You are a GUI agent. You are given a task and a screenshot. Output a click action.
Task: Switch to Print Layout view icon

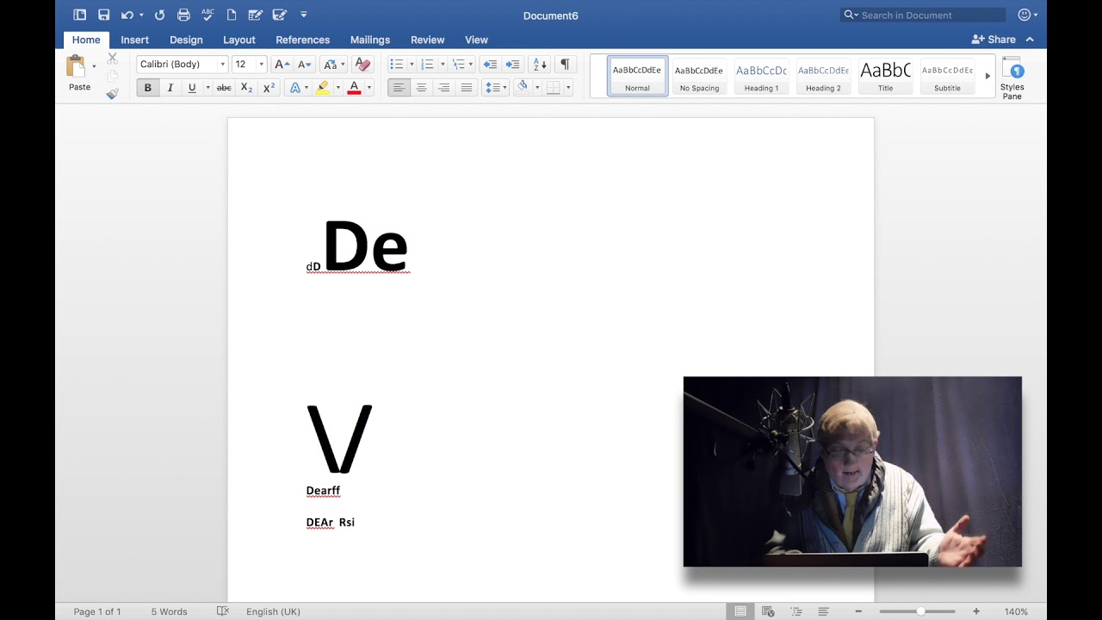tap(740, 611)
